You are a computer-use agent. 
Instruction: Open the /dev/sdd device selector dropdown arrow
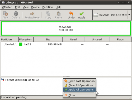coord(129,15)
